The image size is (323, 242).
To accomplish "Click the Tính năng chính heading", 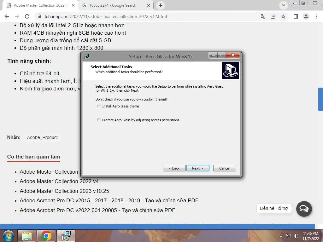I will click(29, 61).
